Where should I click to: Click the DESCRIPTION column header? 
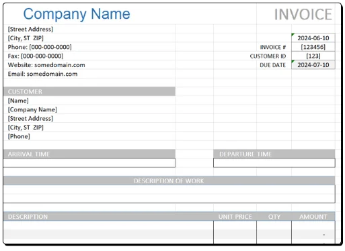pyautogui.click(x=108, y=217)
